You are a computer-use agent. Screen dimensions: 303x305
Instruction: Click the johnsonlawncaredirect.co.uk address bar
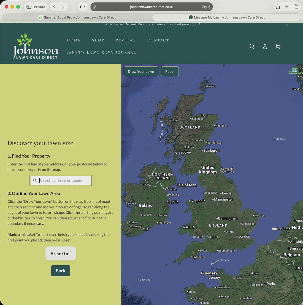[151, 7]
